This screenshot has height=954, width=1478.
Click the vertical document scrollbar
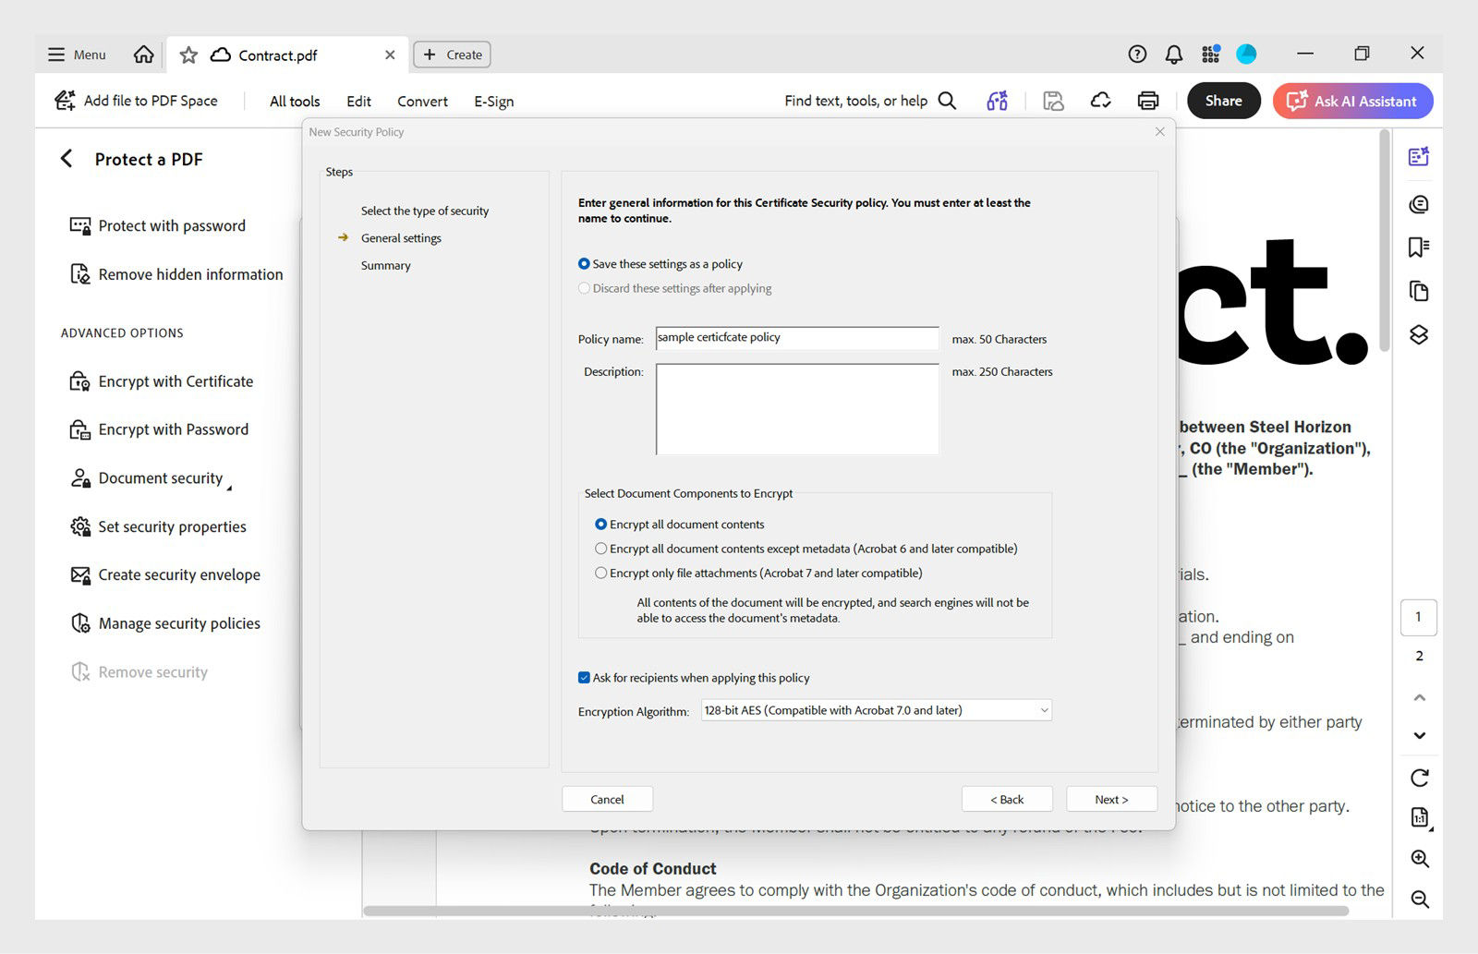click(1384, 240)
